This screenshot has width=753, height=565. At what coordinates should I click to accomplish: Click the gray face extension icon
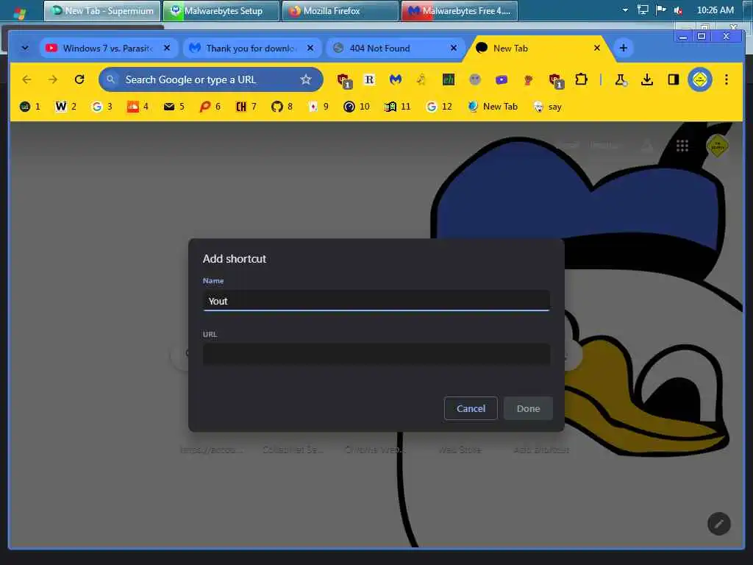[x=475, y=79]
